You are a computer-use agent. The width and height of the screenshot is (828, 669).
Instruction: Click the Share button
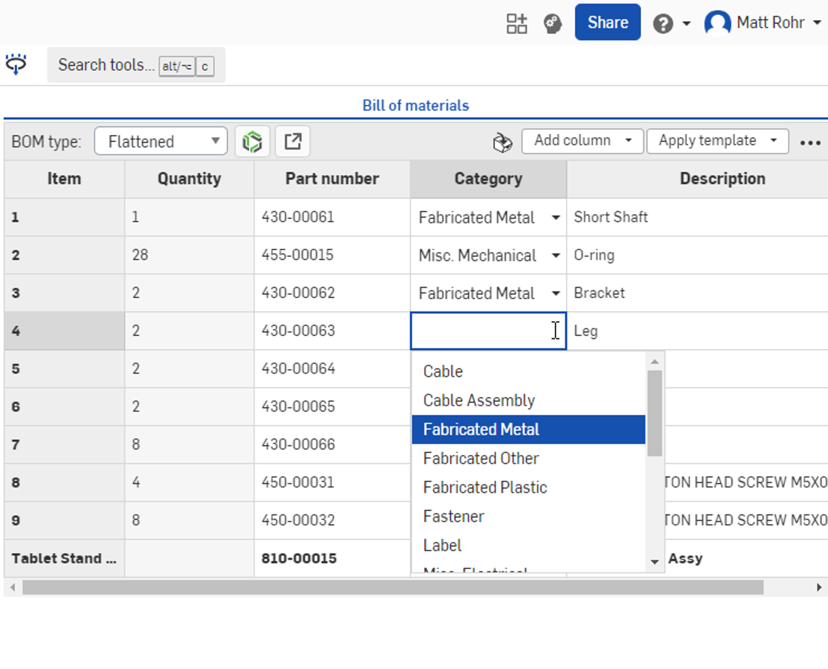tap(607, 22)
